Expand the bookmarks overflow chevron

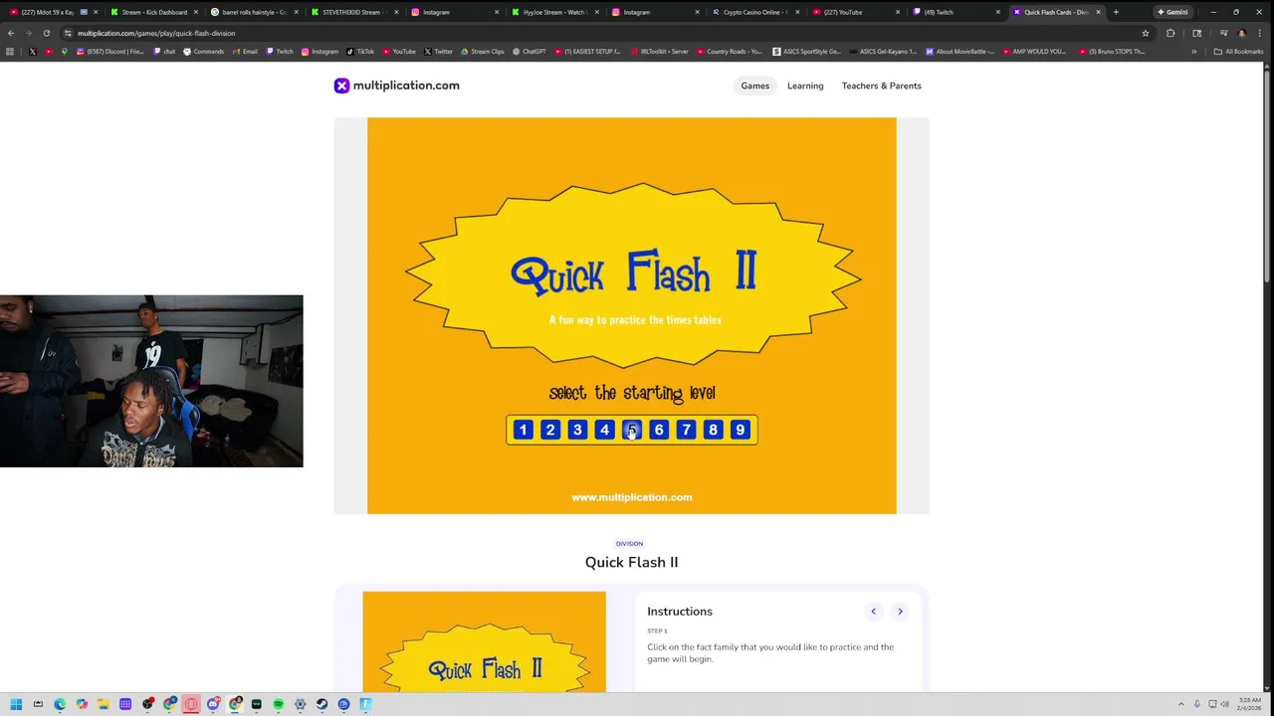(1193, 52)
